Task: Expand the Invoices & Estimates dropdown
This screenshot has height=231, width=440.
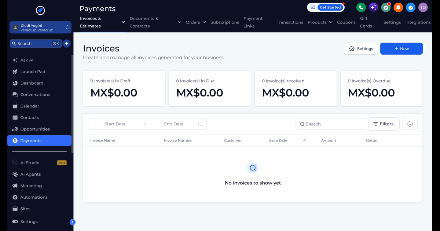Action: [123, 22]
